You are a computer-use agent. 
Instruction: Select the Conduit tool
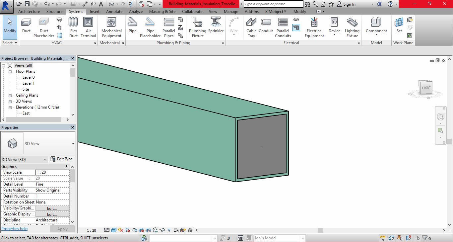266,26
